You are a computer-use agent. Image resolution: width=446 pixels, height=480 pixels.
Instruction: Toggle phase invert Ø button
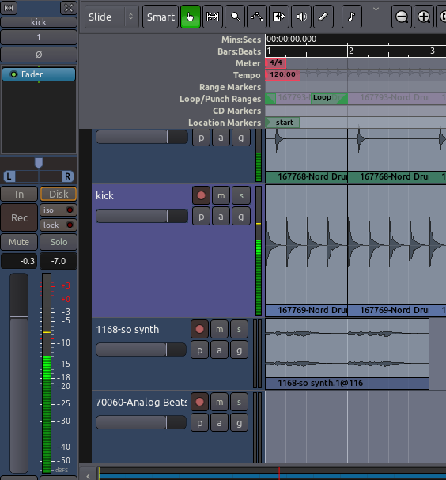39,55
